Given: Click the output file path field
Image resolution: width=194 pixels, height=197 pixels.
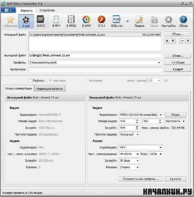Looking at the screenshot, I should point(95,55).
